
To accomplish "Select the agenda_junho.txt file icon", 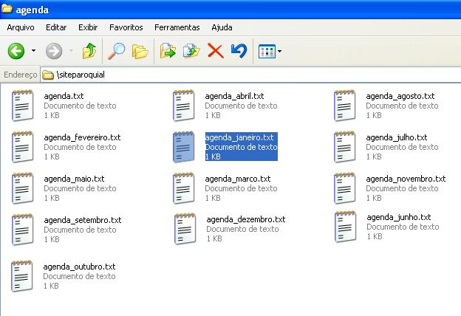I will pyautogui.click(x=346, y=227).
